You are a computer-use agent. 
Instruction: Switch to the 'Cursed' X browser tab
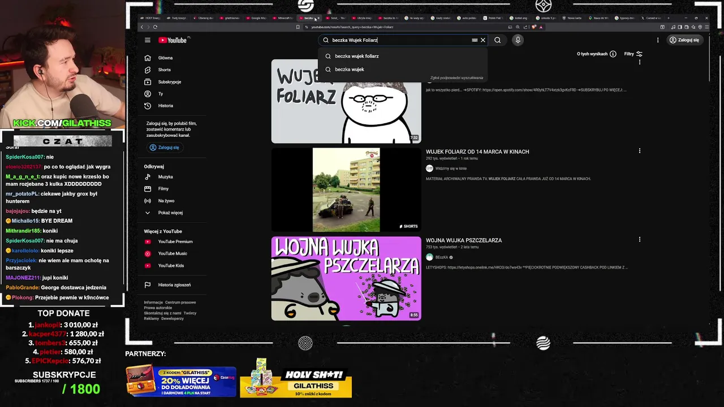pos(650,18)
